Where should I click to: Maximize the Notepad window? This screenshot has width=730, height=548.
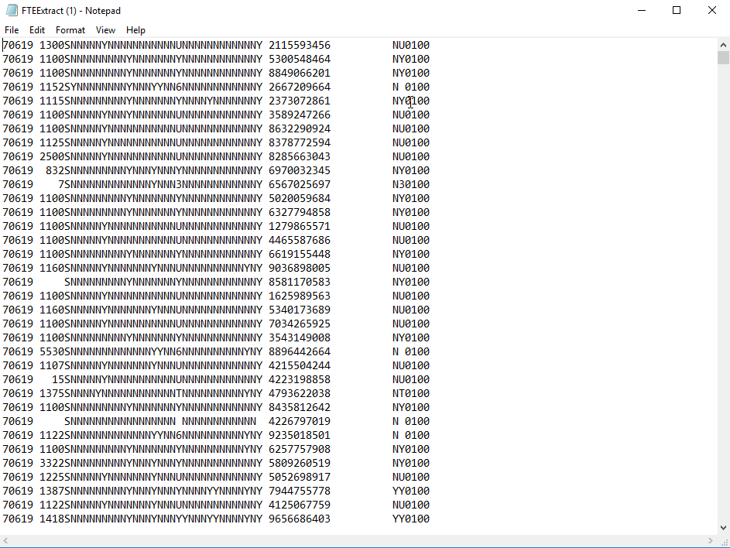677,10
